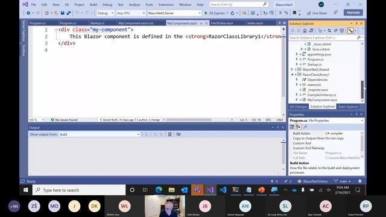Click the Solution Explorer vertical scrollbar thumb
386x217 pixels.
[x=362, y=89]
